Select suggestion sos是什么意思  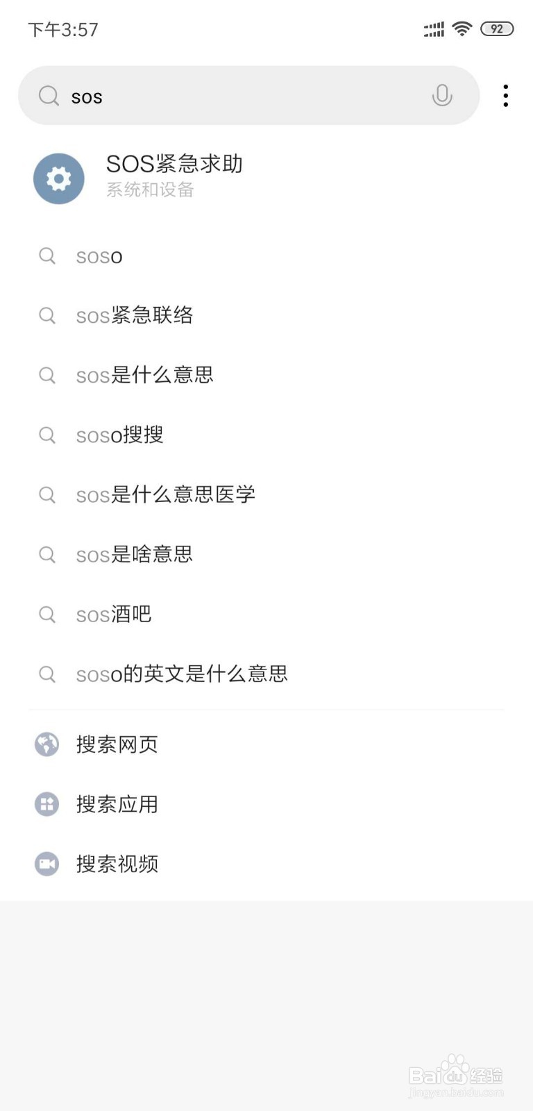pos(144,376)
